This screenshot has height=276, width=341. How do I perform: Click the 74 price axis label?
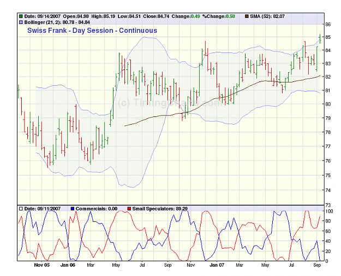tap(328, 190)
